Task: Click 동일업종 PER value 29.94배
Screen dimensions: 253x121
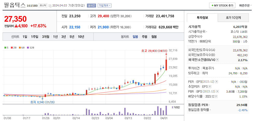Action: [x=242, y=105]
